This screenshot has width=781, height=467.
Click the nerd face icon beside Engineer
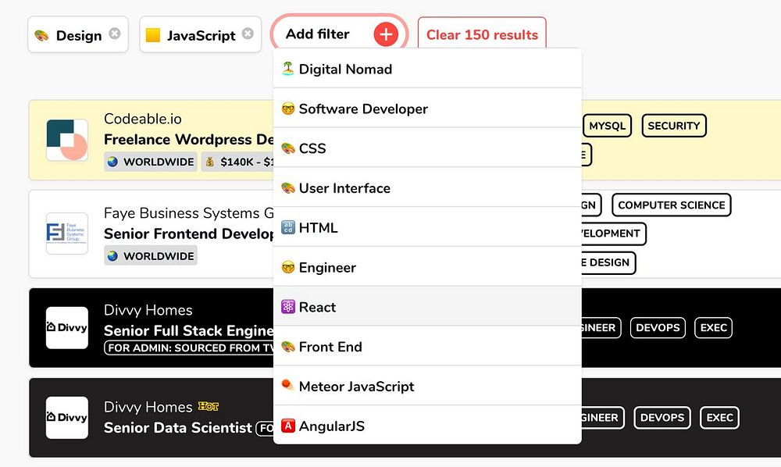[x=288, y=267]
